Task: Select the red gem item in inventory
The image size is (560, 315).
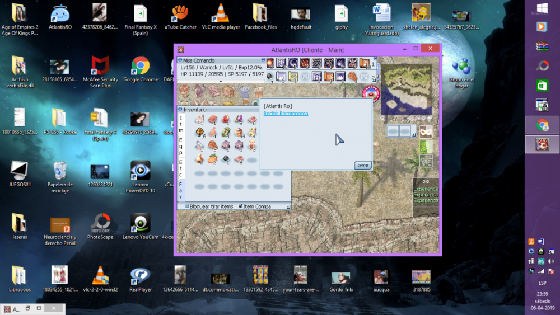Action: click(226, 120)
